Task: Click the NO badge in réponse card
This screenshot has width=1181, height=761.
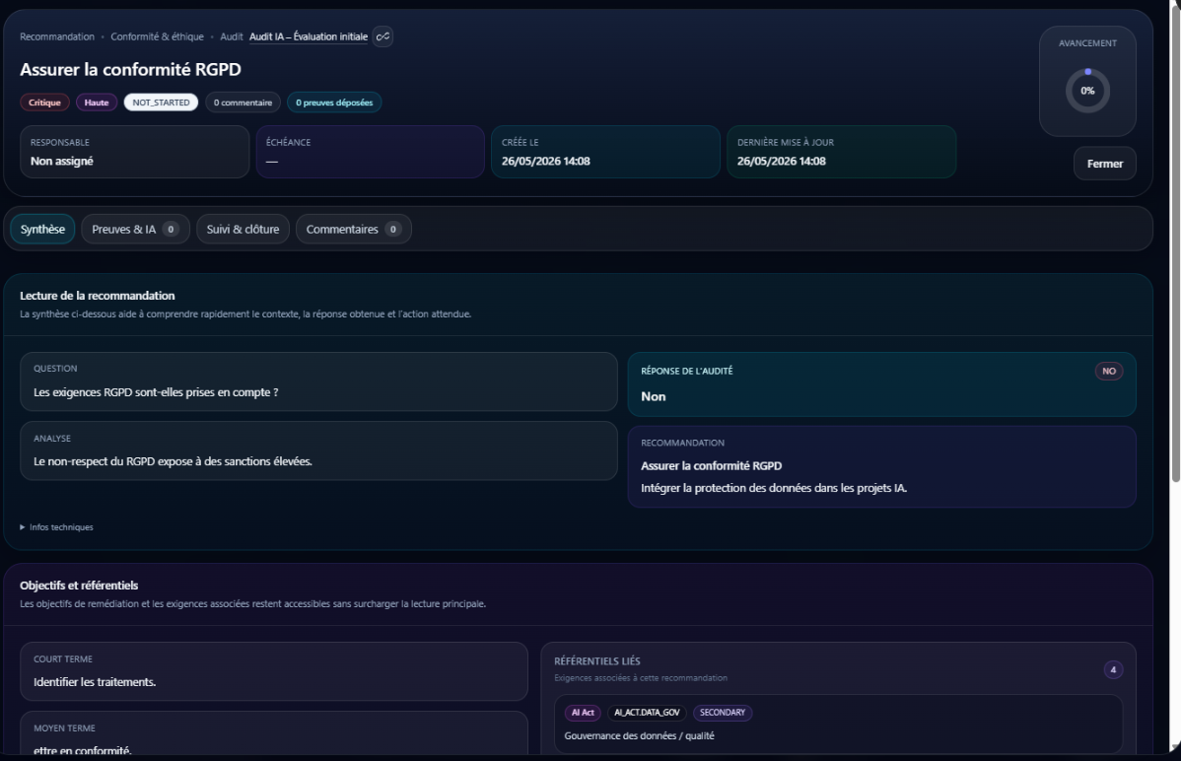Action: pos(1109,371)
